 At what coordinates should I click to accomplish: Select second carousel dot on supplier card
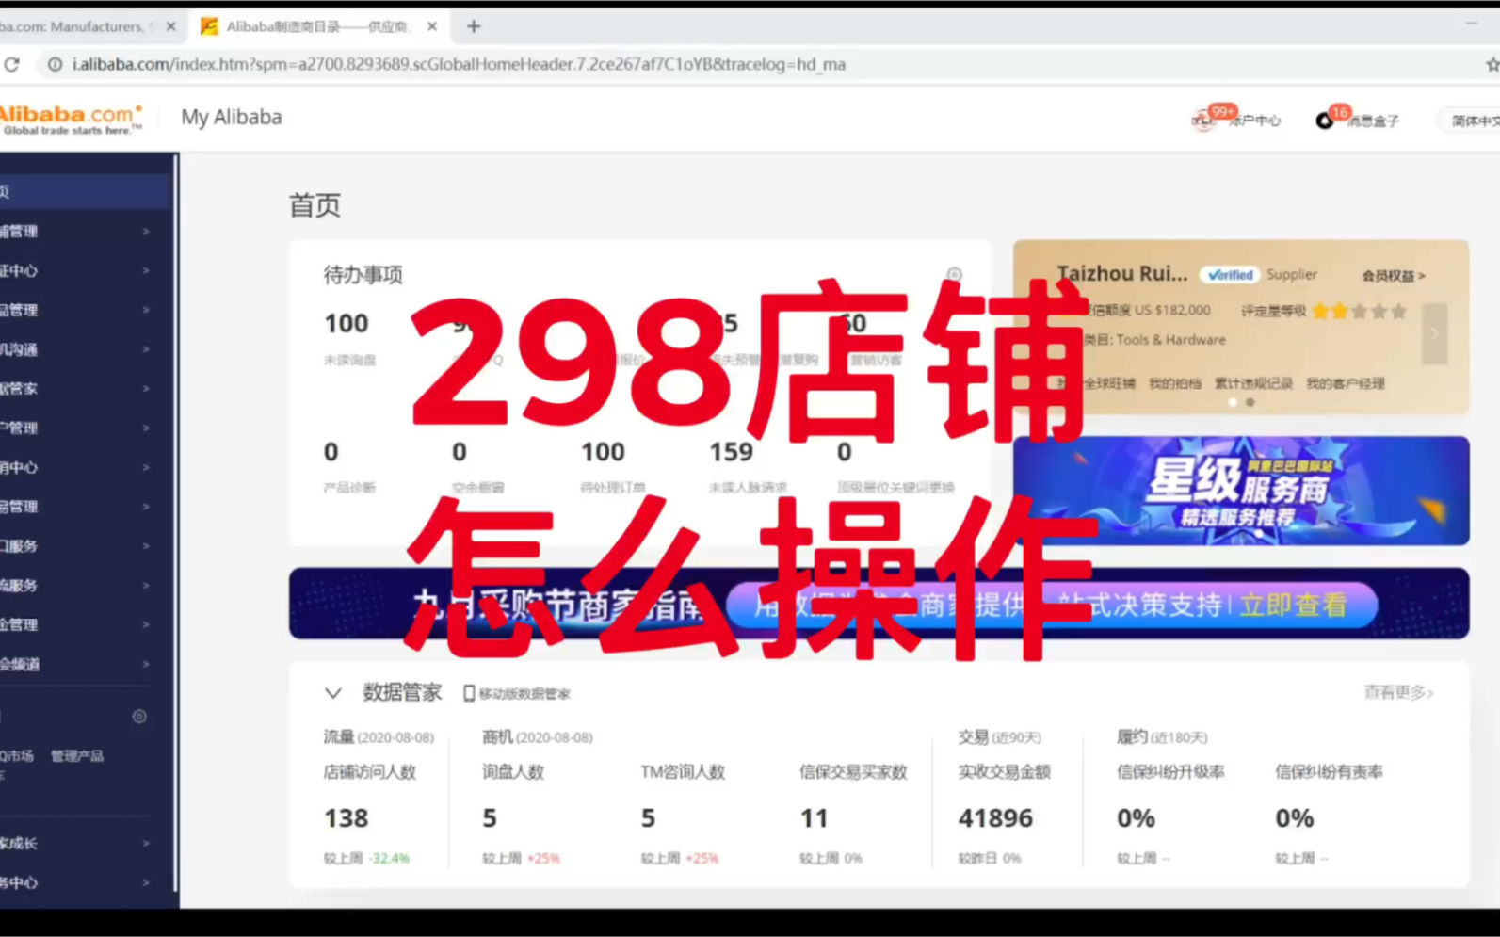(1250, 402)
